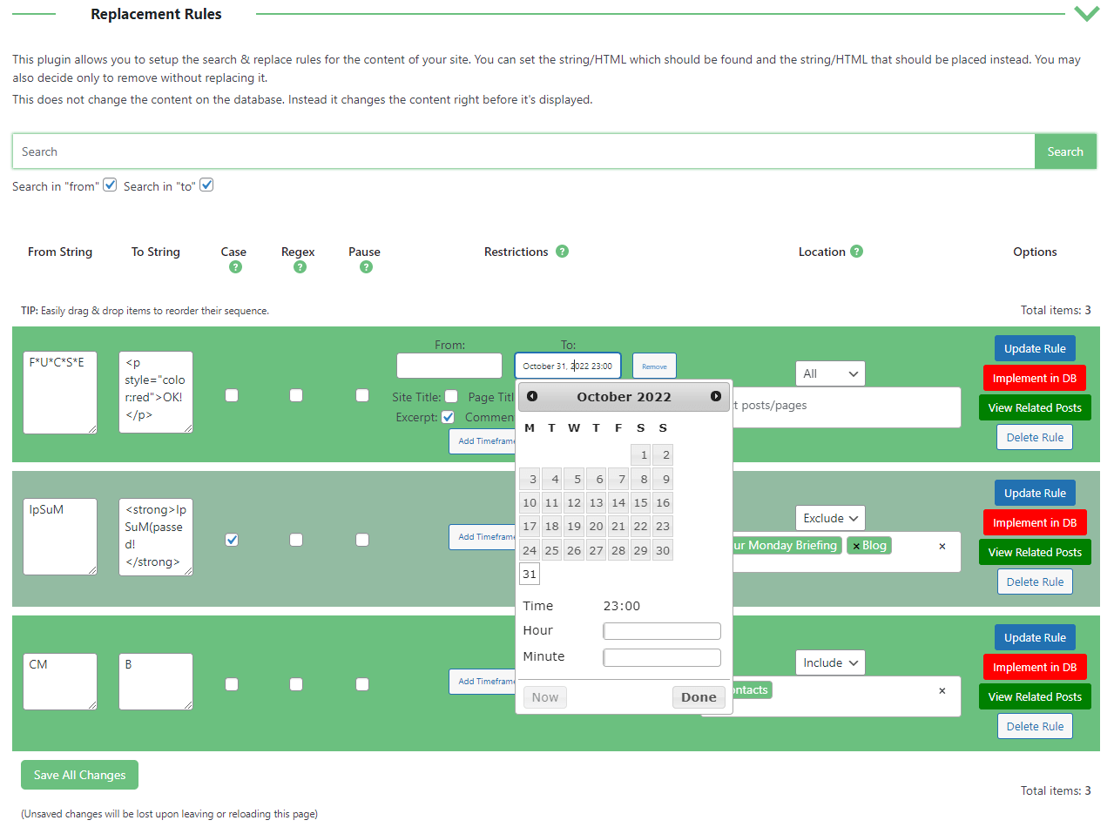This screenshot has width=1114, height=827.
Task: Open the Exclude location dropdown
Action: click(829, 518)
